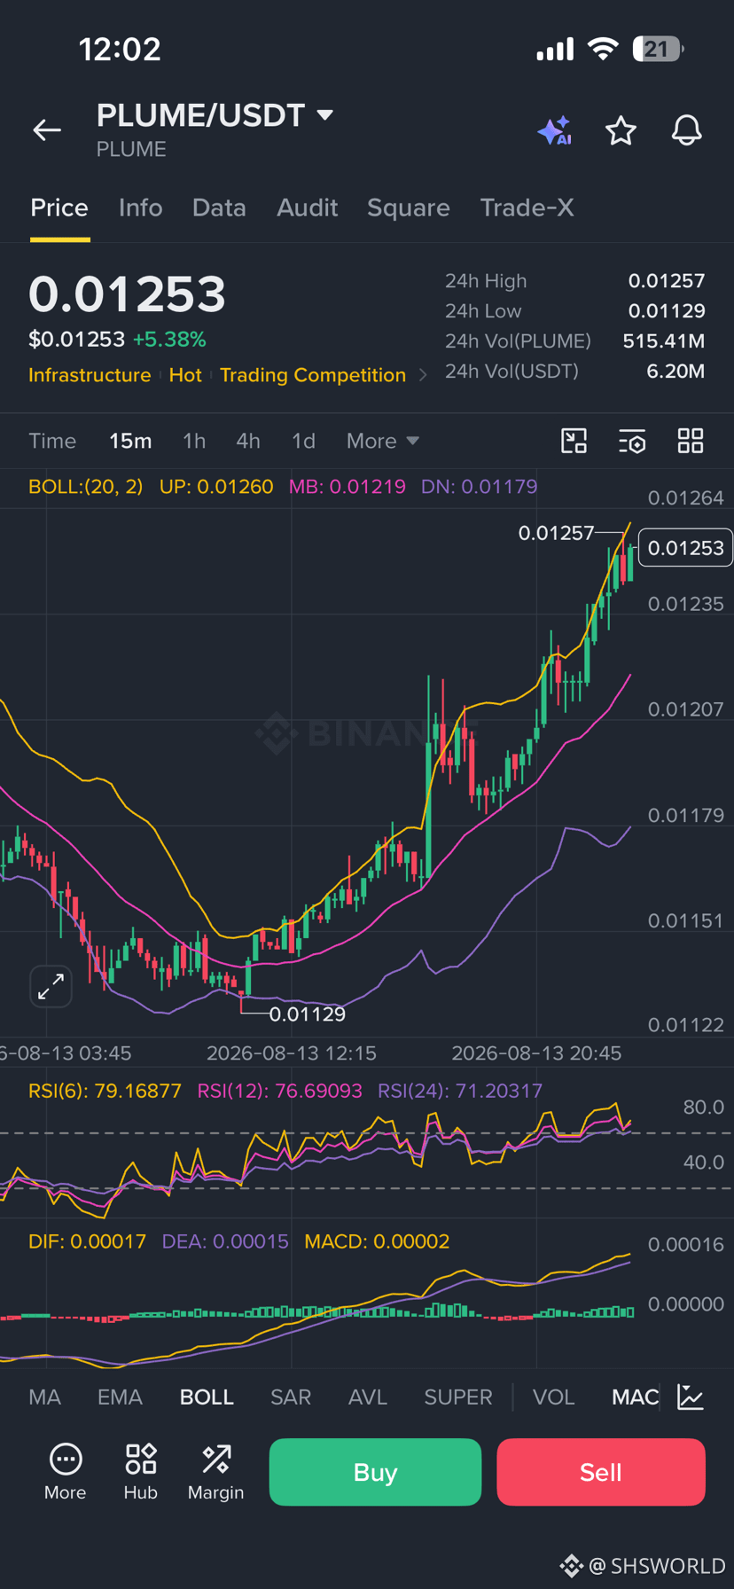The image size is (734, 1589).
Task: Tap the RSI(12): 76.69093 value
Action: [x=279, y=1091]
